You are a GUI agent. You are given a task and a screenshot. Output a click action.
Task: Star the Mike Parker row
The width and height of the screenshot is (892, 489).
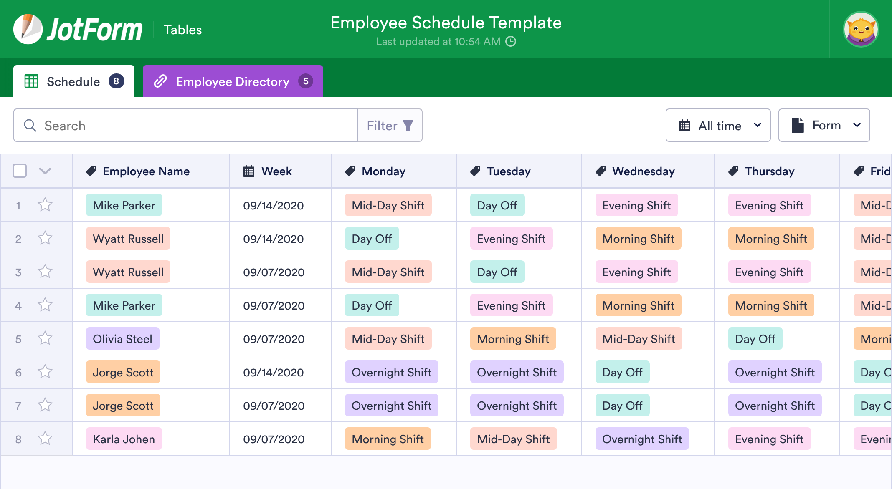pyautogui.click(x=45, y=205)
